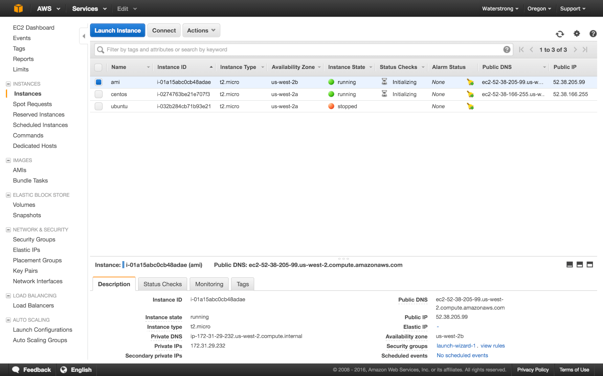This screenshot has height=376, width=603.
Task: Open Security Groups in sidebar
Action: 34,240
